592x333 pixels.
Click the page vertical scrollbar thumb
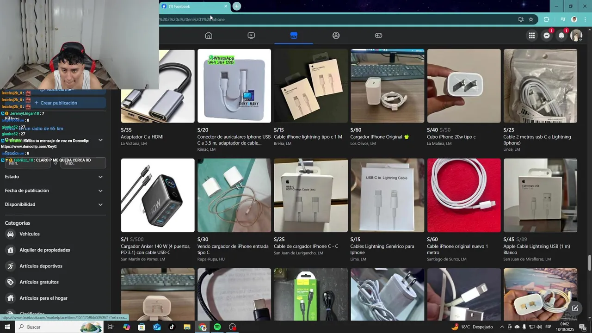[x=590, y=263]
